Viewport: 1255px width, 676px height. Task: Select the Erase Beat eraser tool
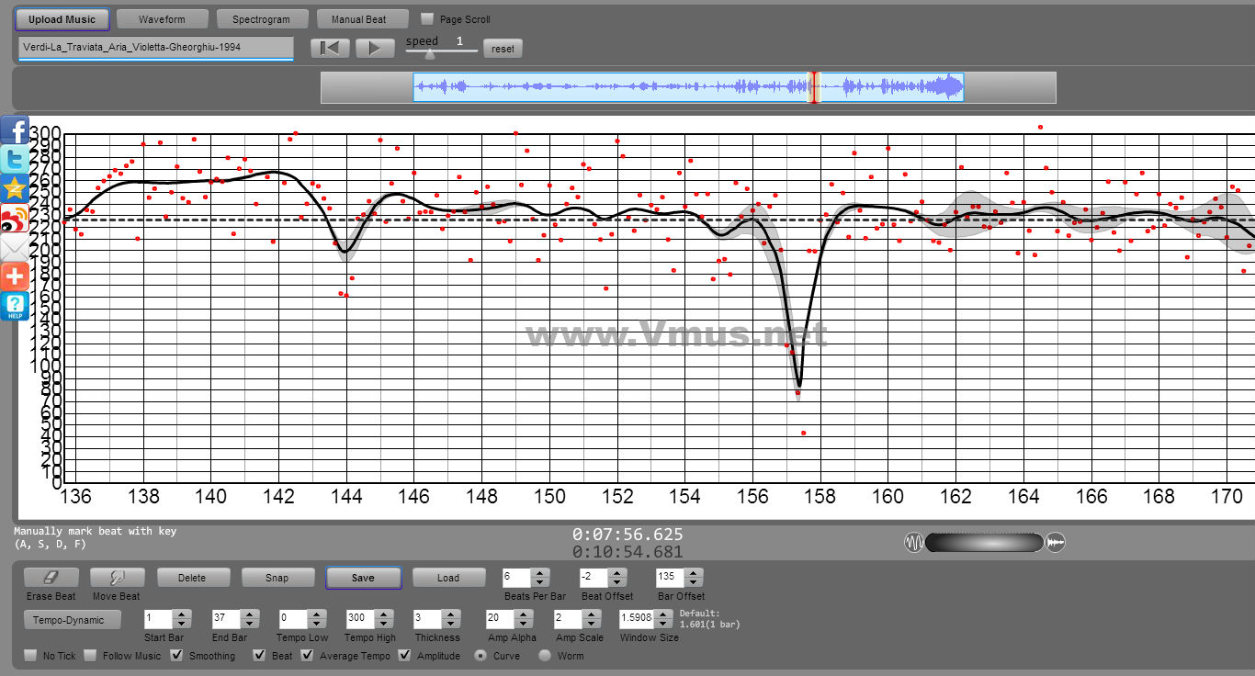(x=51, y=578)
